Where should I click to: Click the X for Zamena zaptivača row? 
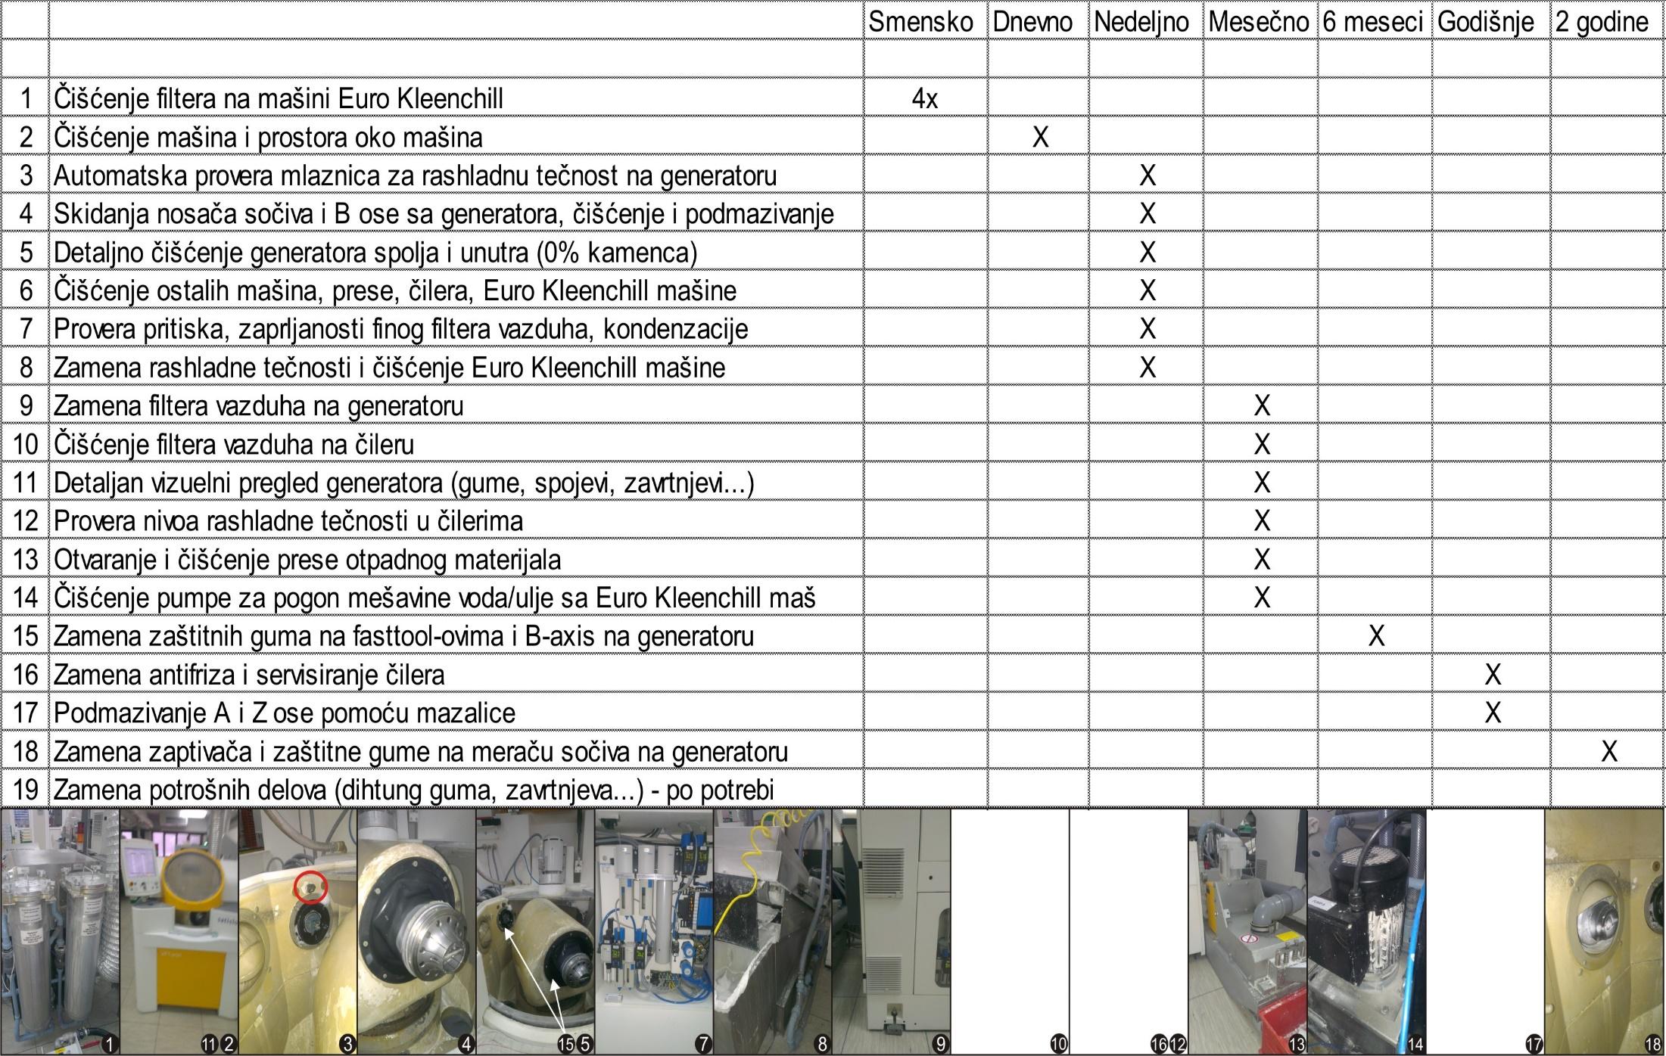[x=1609, y=752]
